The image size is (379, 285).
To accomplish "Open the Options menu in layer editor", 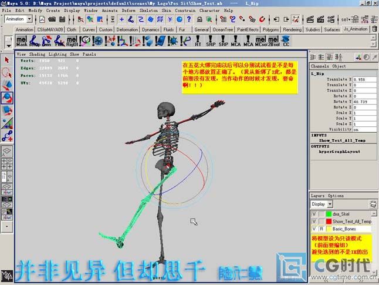I will (336, 196).
